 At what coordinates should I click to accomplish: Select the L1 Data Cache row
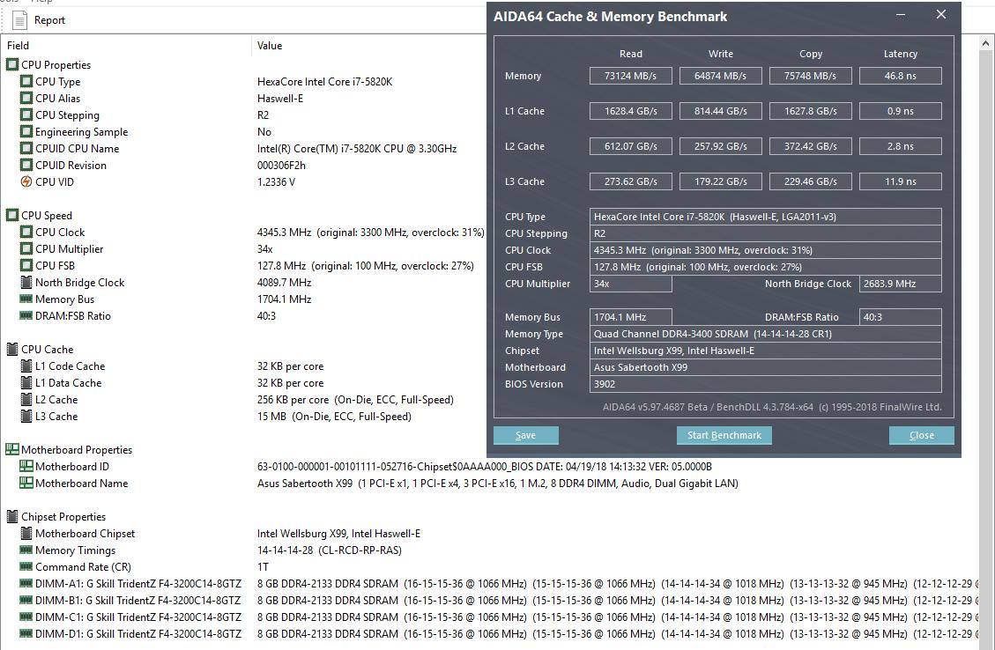(171, 383)
